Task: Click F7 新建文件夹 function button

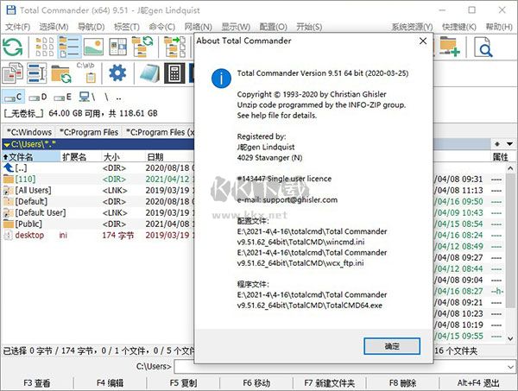Action: pos(330,383)
